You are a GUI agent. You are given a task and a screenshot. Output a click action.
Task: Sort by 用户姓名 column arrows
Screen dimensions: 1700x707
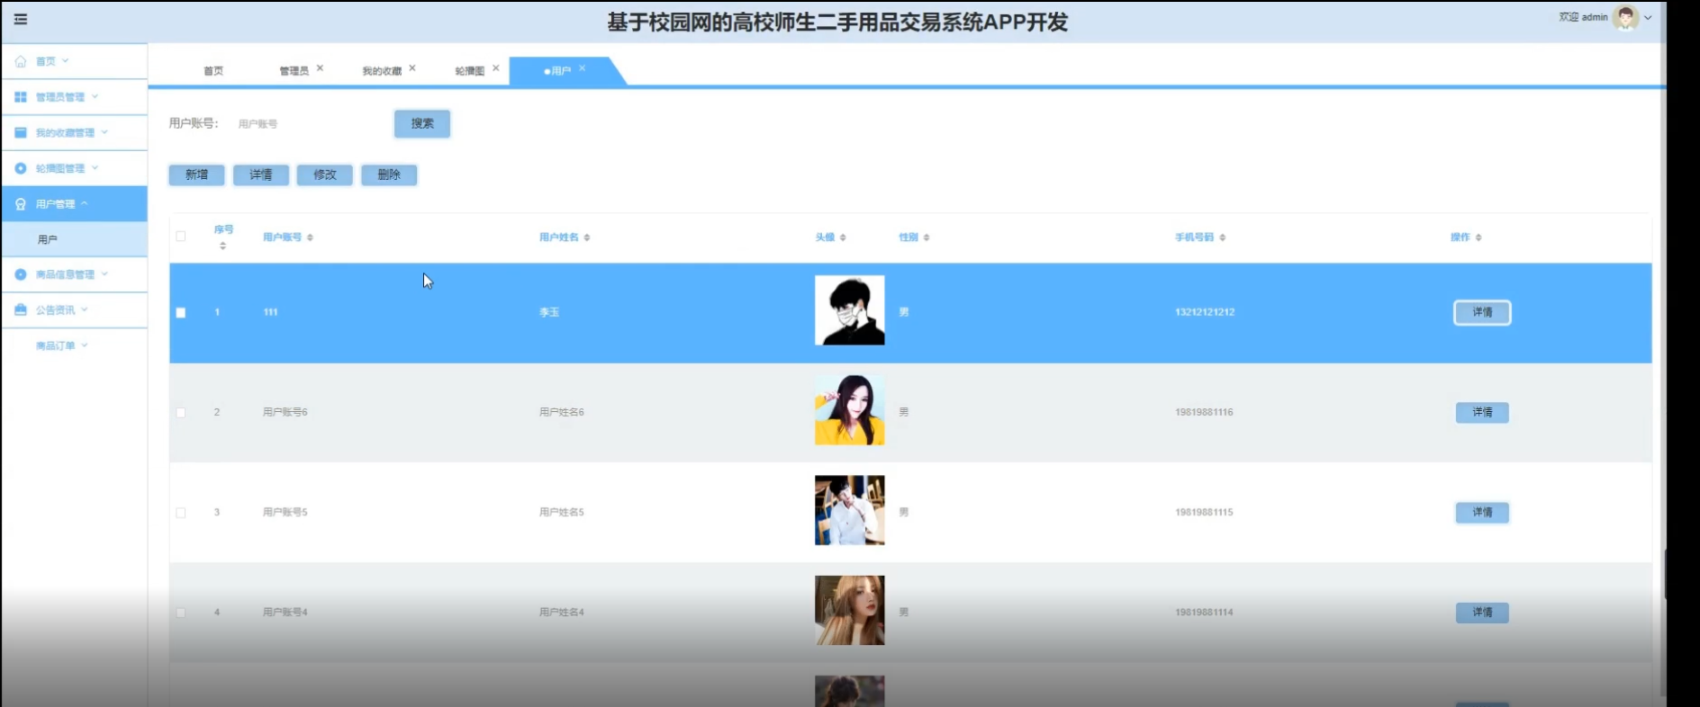587,237
